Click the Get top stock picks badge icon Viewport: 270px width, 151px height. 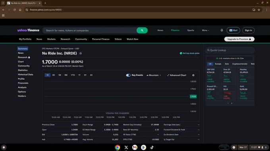click(181, 53)
